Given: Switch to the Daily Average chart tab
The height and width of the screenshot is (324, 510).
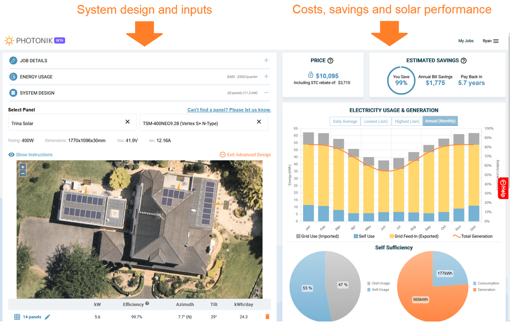Looking at the screenshot, I should 345,121.
